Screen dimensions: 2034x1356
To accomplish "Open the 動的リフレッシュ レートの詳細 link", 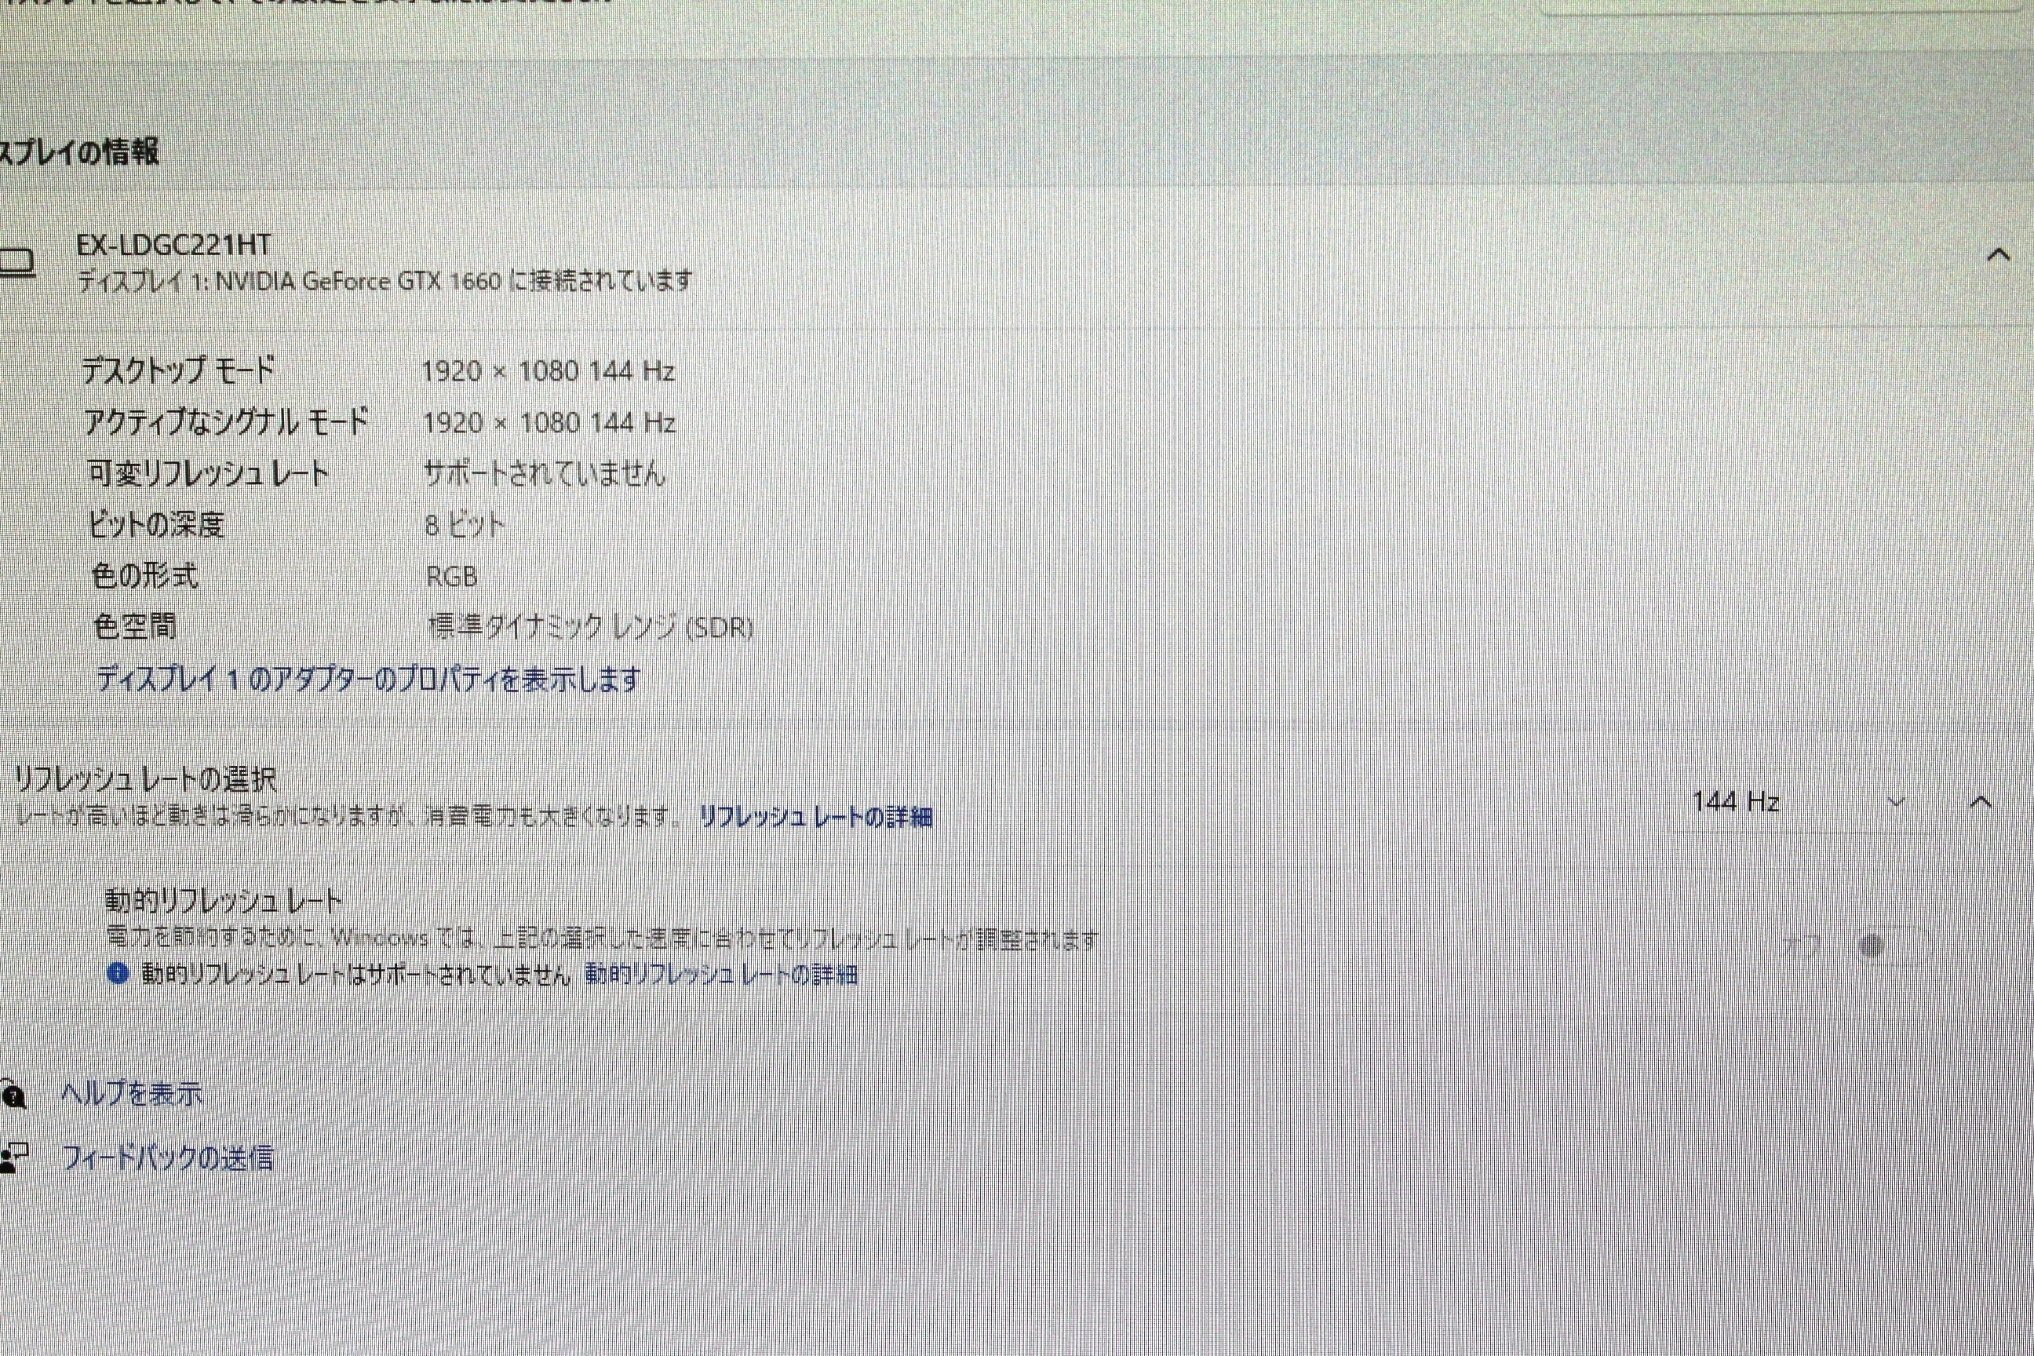I will point(721,975).
